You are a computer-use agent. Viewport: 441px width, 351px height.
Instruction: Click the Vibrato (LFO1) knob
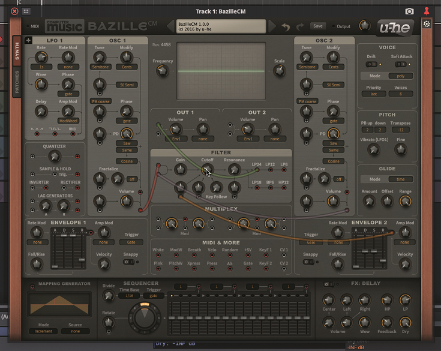click(373, 149)
